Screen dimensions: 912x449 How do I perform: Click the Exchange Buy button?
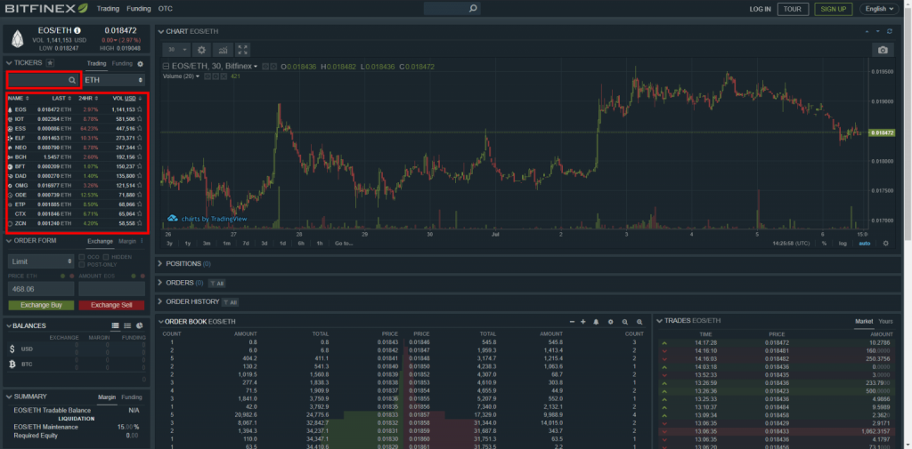[41, 305]
